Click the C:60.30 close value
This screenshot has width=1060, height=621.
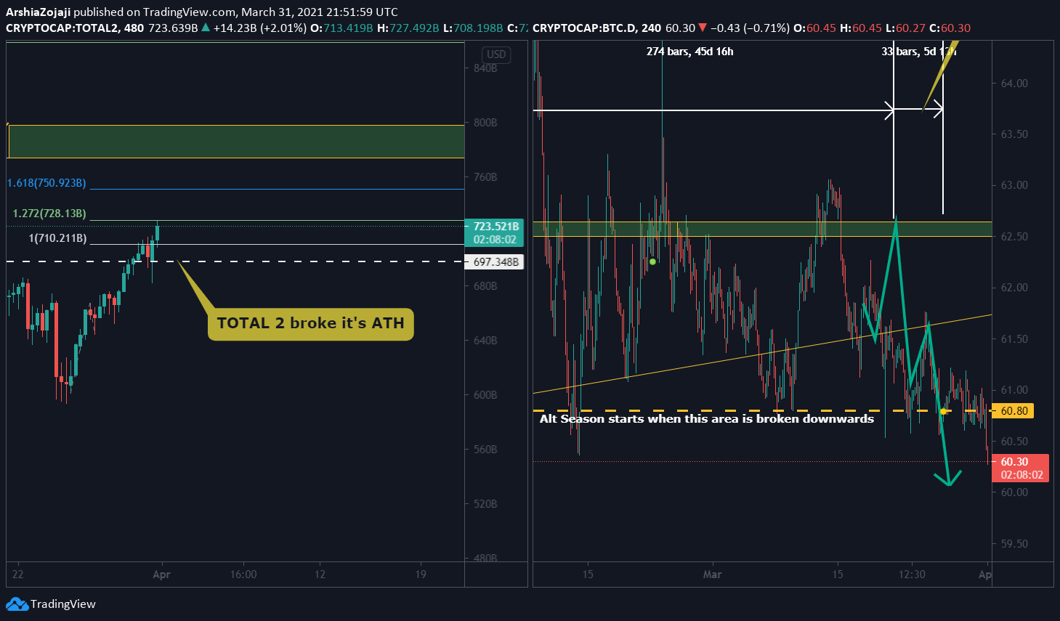[950, 28]
